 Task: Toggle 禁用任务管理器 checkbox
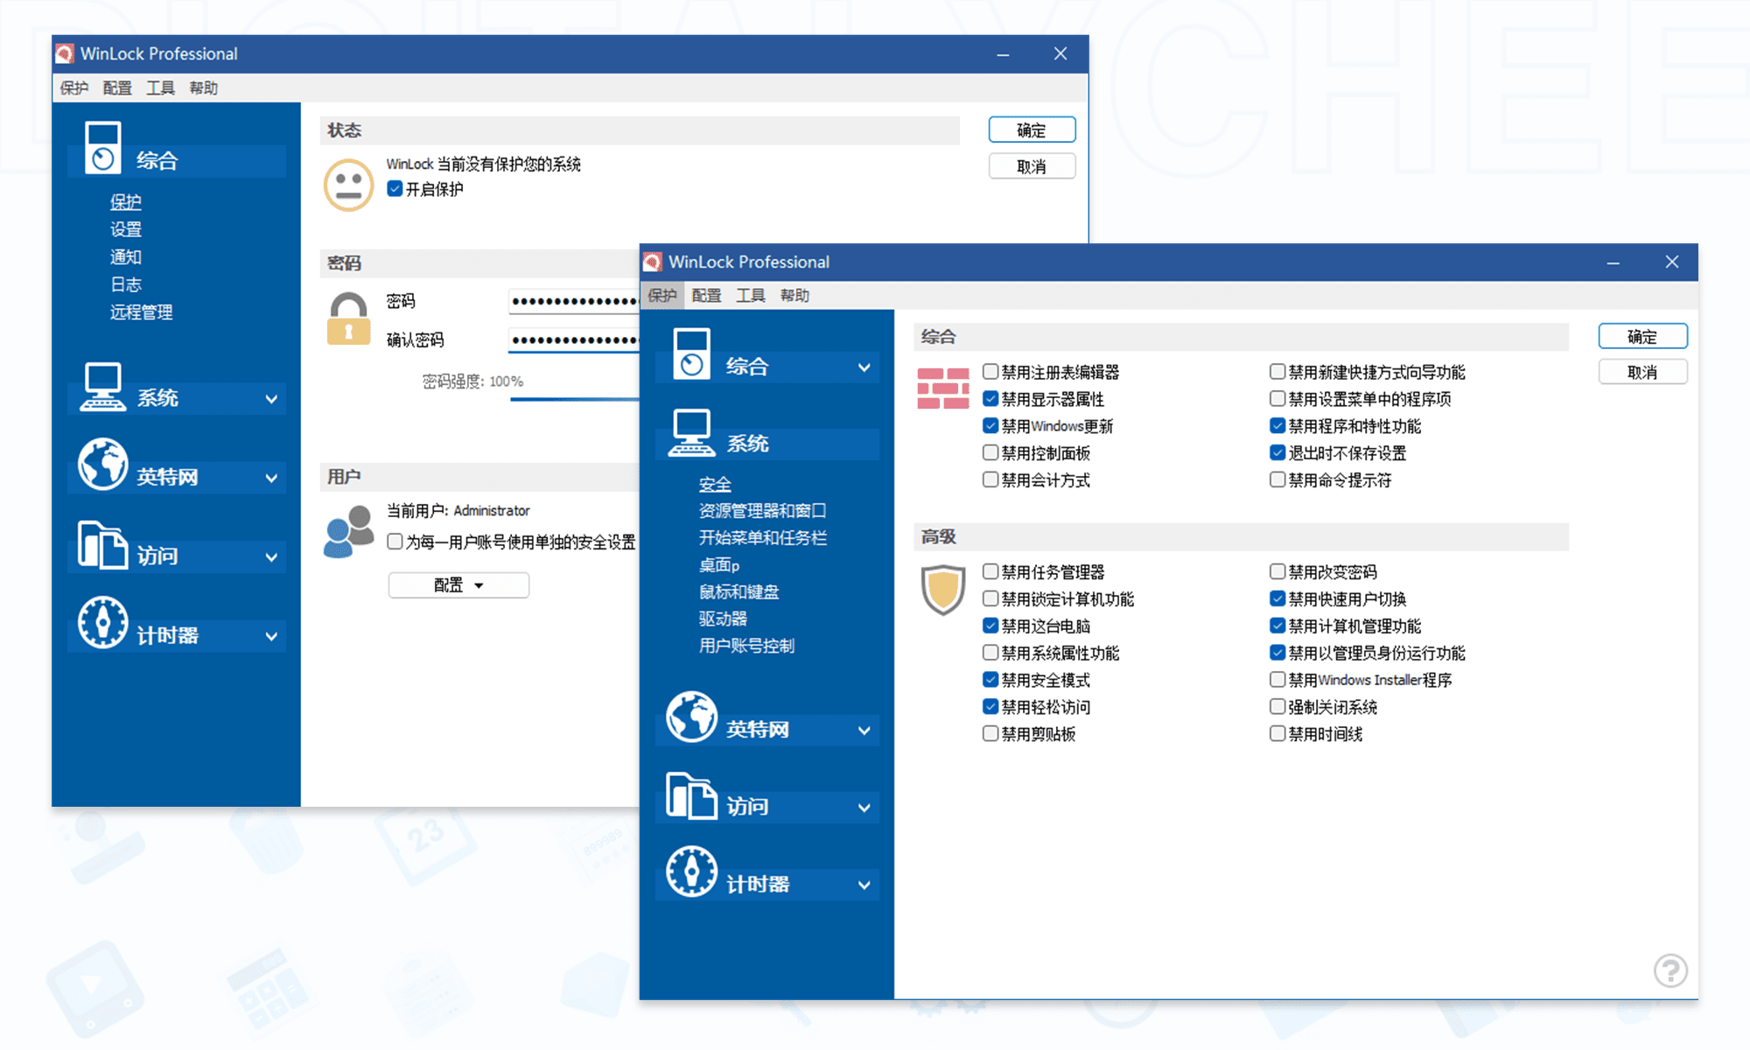(x=990, y=571)
